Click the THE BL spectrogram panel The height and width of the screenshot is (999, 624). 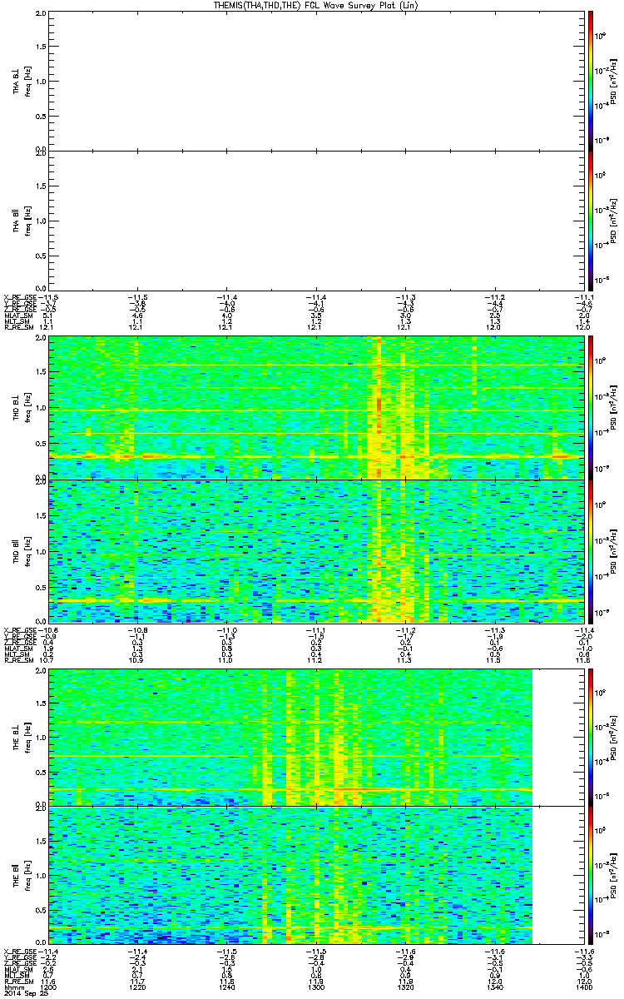315,737
